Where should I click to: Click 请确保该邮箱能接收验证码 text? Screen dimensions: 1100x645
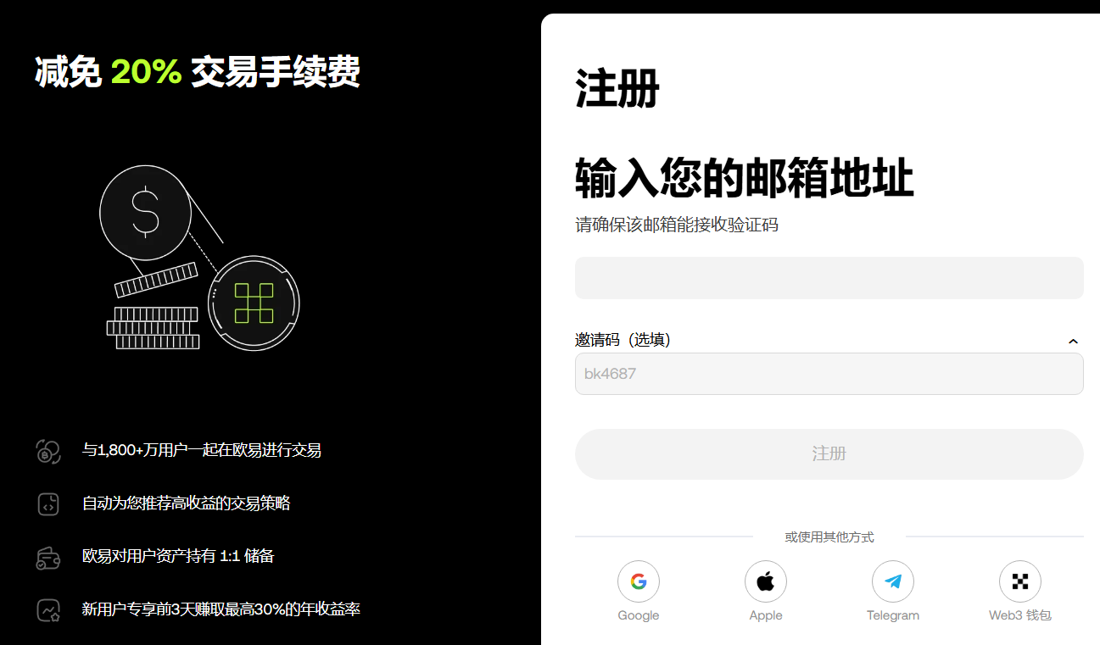[x=677, y=225]
